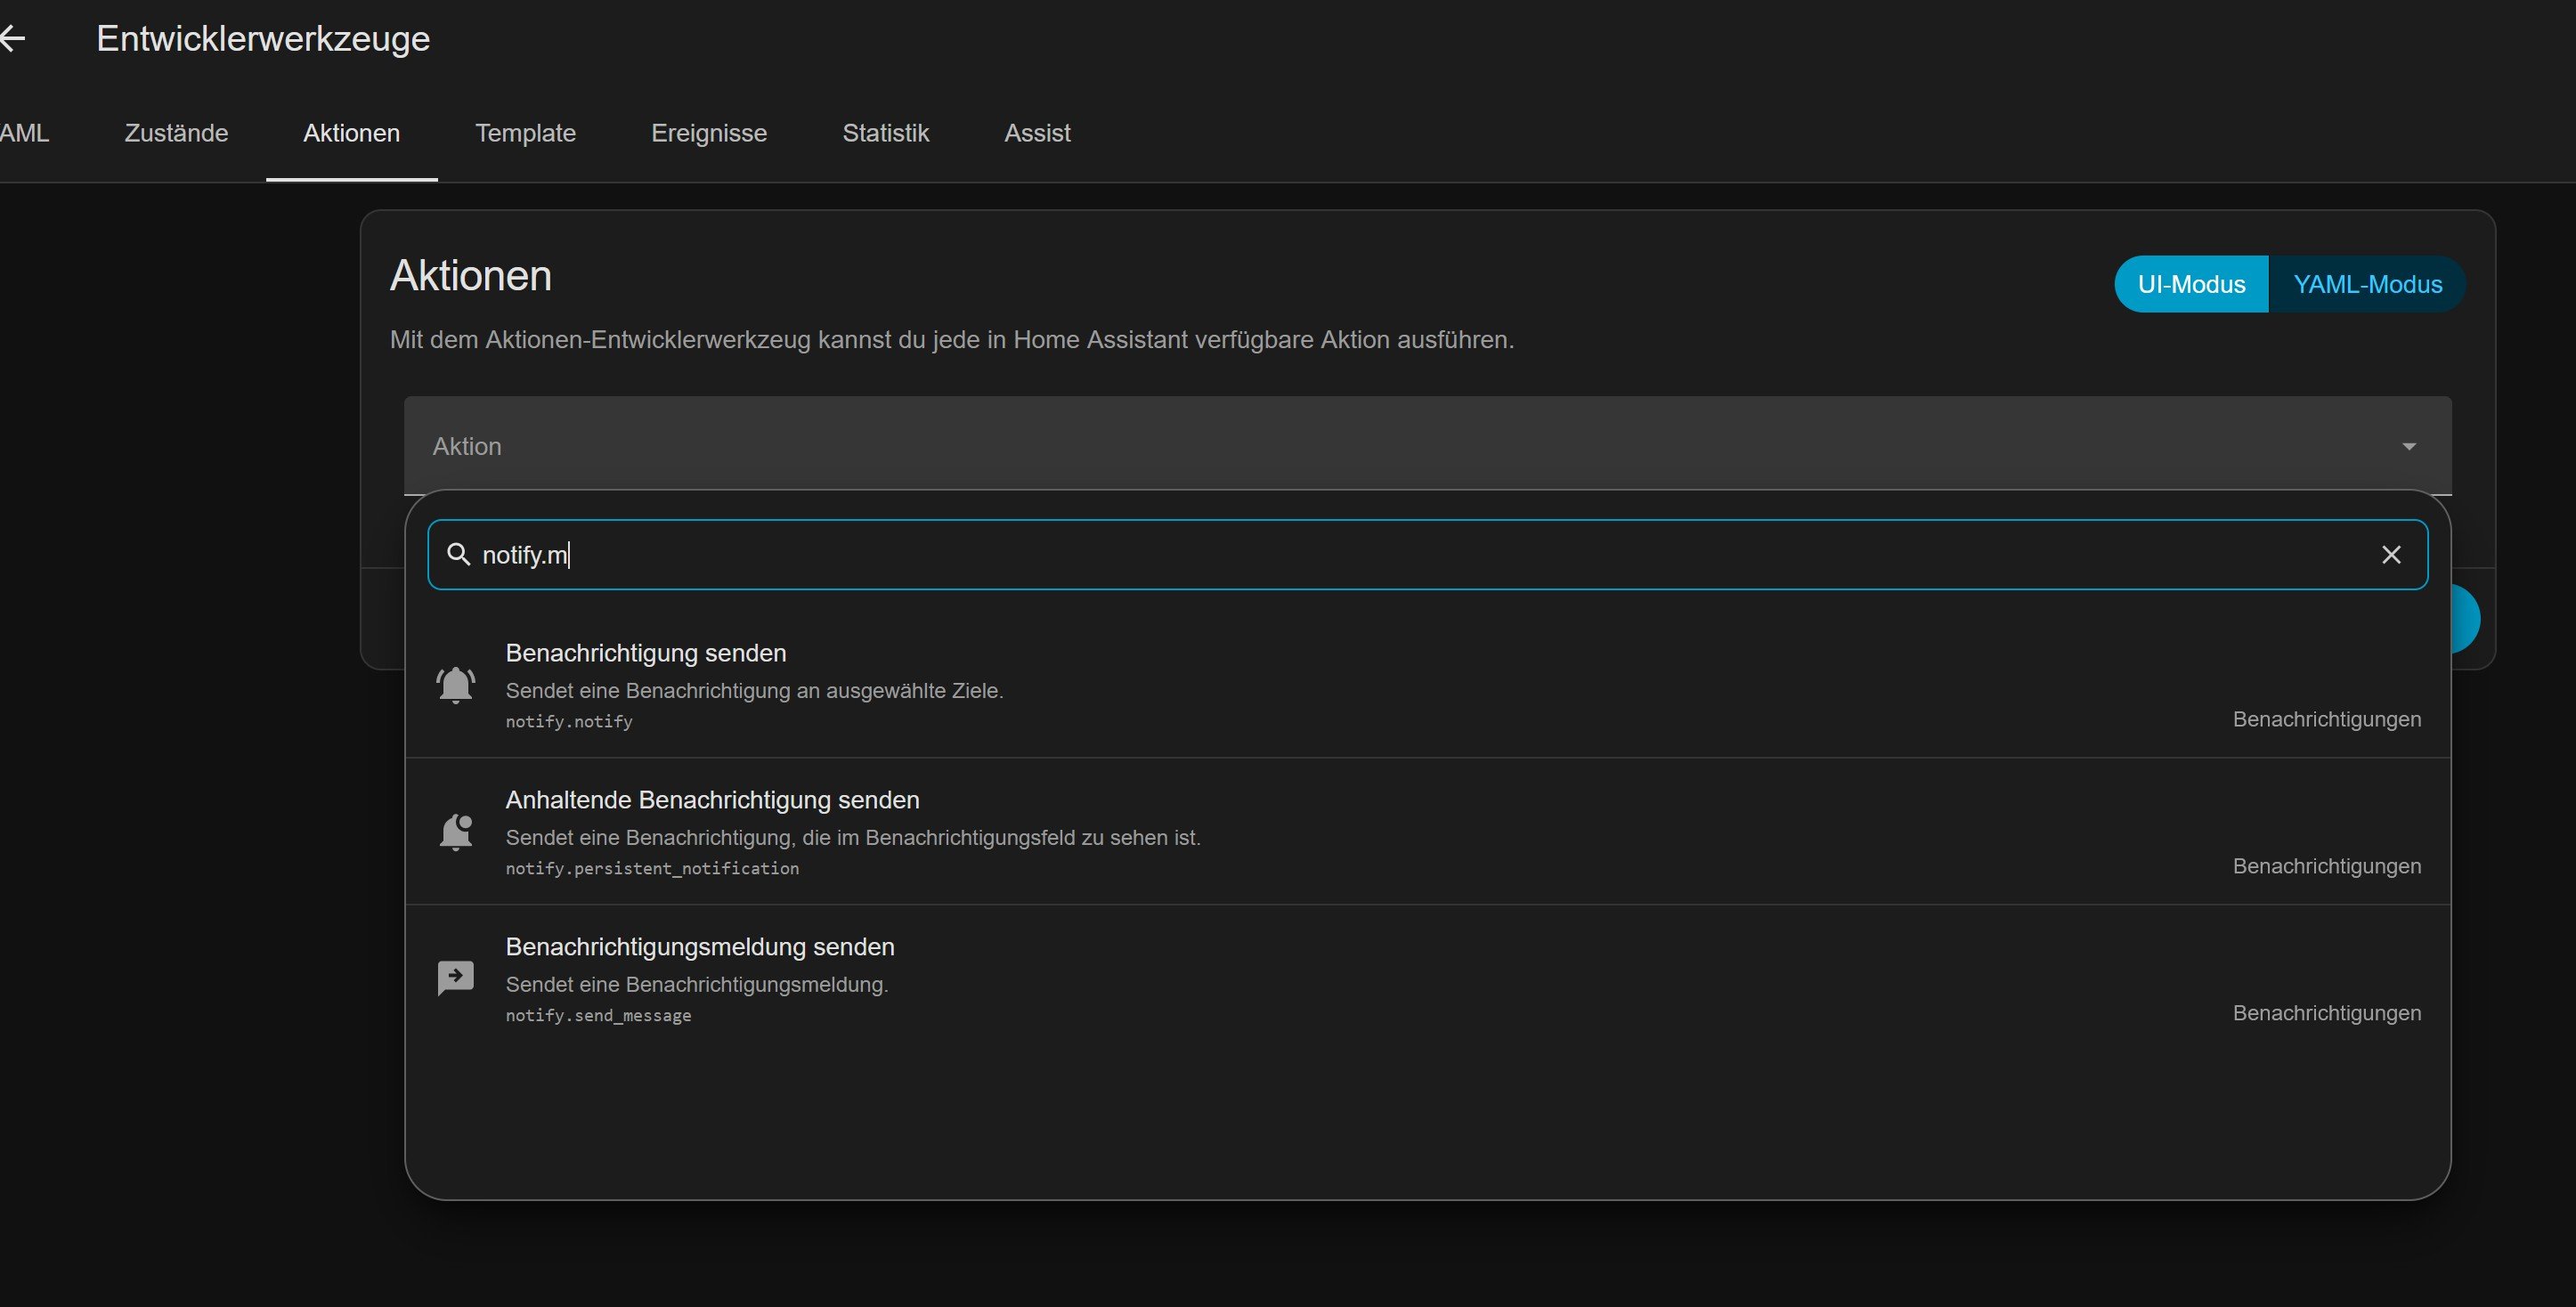
Task: Open the Assist tab
Action: pos(1037,133)
